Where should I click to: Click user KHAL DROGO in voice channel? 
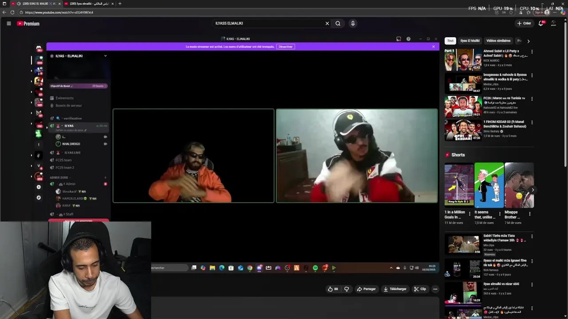point(71,144)
